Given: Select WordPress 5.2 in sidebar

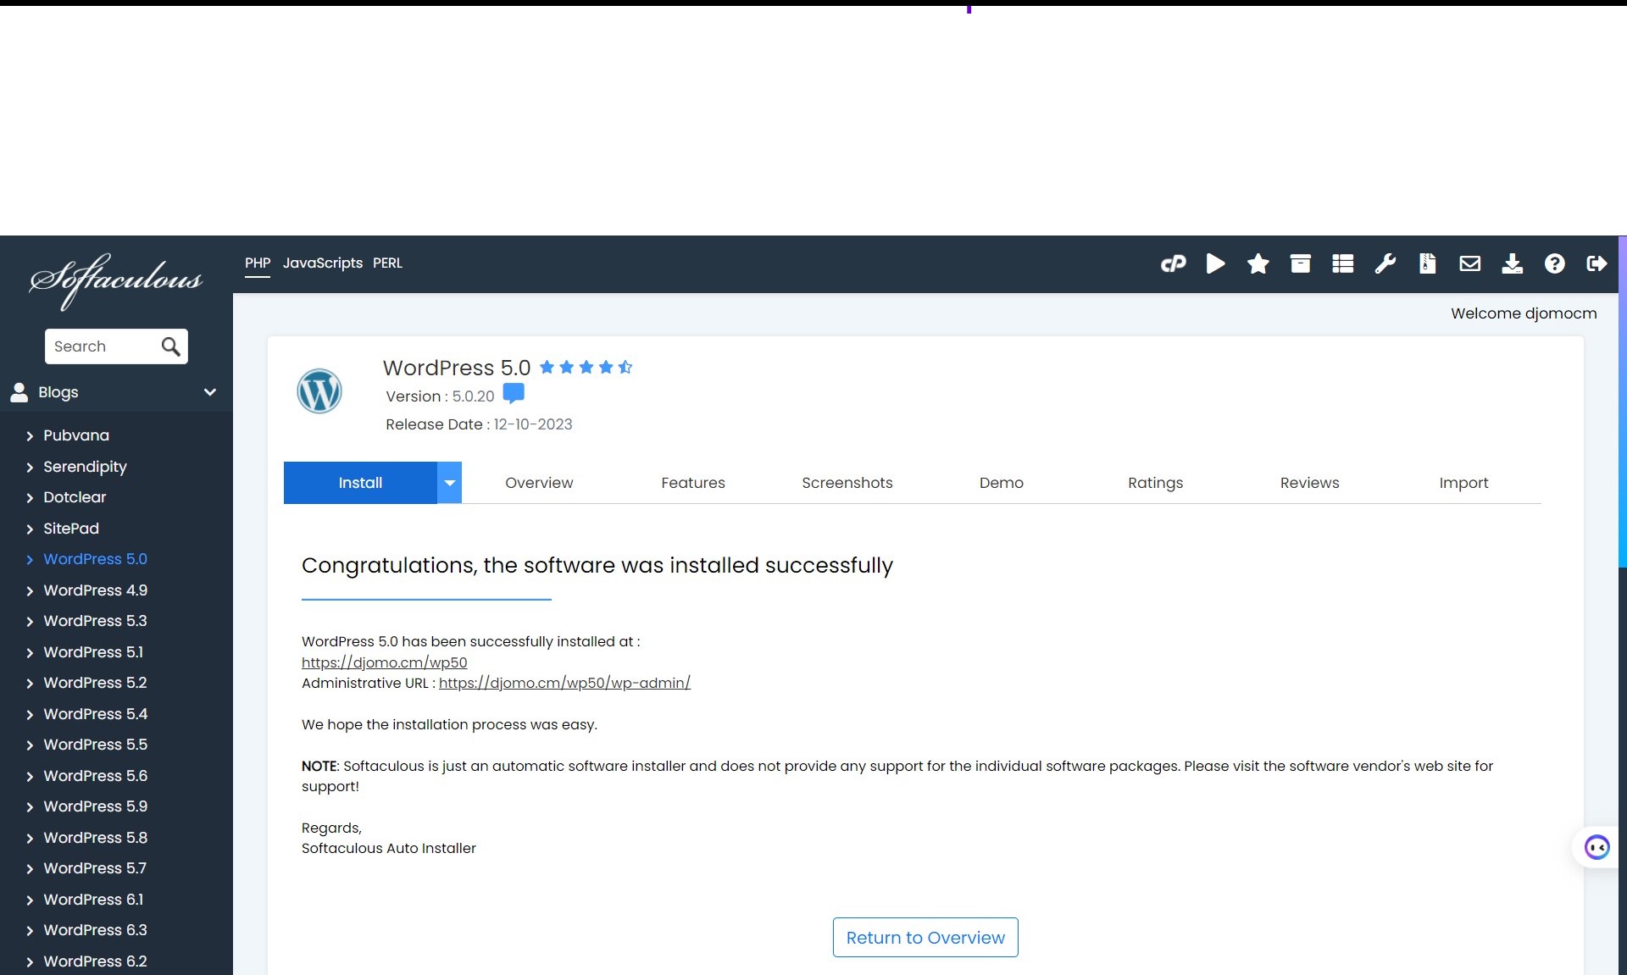Looking at the screenshot, I should (95, 683).
